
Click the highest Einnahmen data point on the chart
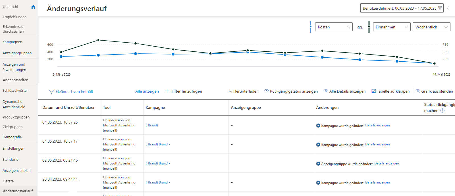(x=98, y=40)
